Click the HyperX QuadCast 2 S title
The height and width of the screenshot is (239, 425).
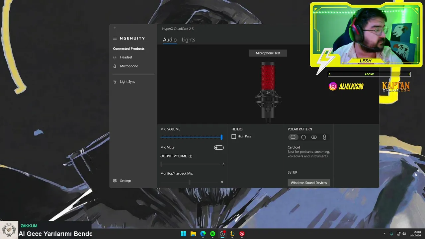click(x=178, y=29)
